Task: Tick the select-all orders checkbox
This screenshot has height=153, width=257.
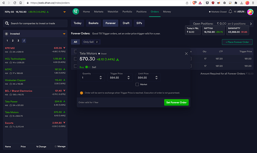Action: [x=75, y=51]
